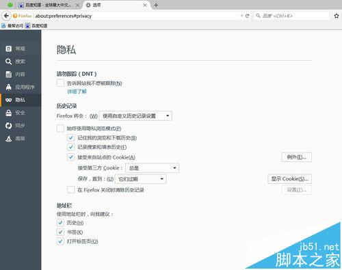
Task: Open the 内容 content panel icon
Action: pyautogui.click(x=8, y=75)
